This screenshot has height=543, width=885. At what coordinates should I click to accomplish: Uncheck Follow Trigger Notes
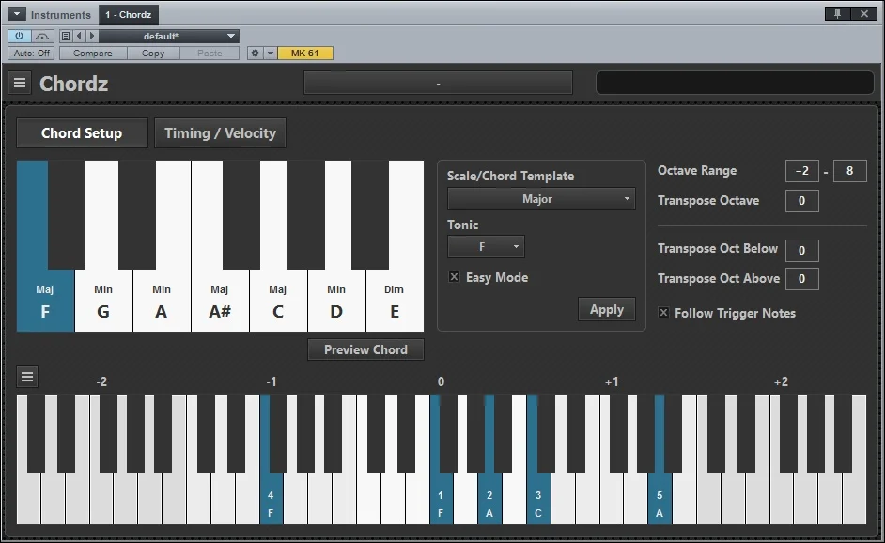pos(663,313)
